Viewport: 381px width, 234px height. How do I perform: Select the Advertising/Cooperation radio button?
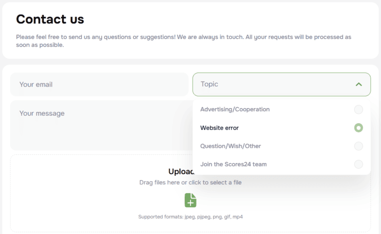click(x=358, y=109)
